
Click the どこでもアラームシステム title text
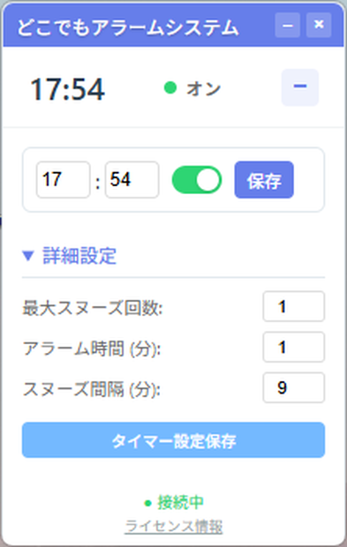click(128, 26)
